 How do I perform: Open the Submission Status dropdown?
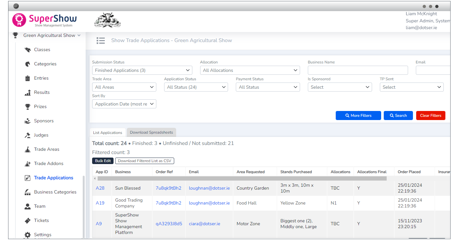142,70
